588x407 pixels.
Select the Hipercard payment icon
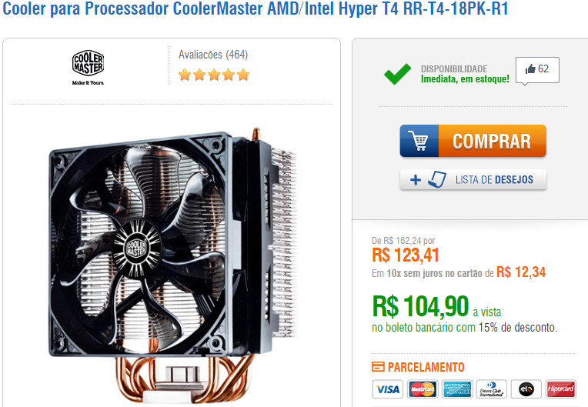coord(560,389)
